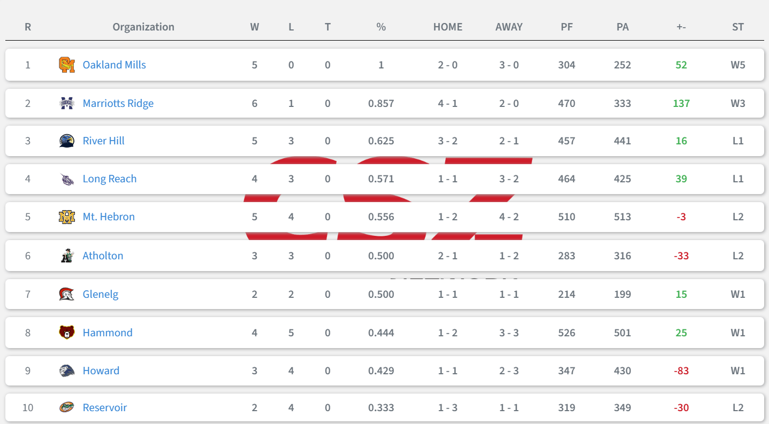
Task: Click the Organization column header
Action: click(x=143, y=27)
